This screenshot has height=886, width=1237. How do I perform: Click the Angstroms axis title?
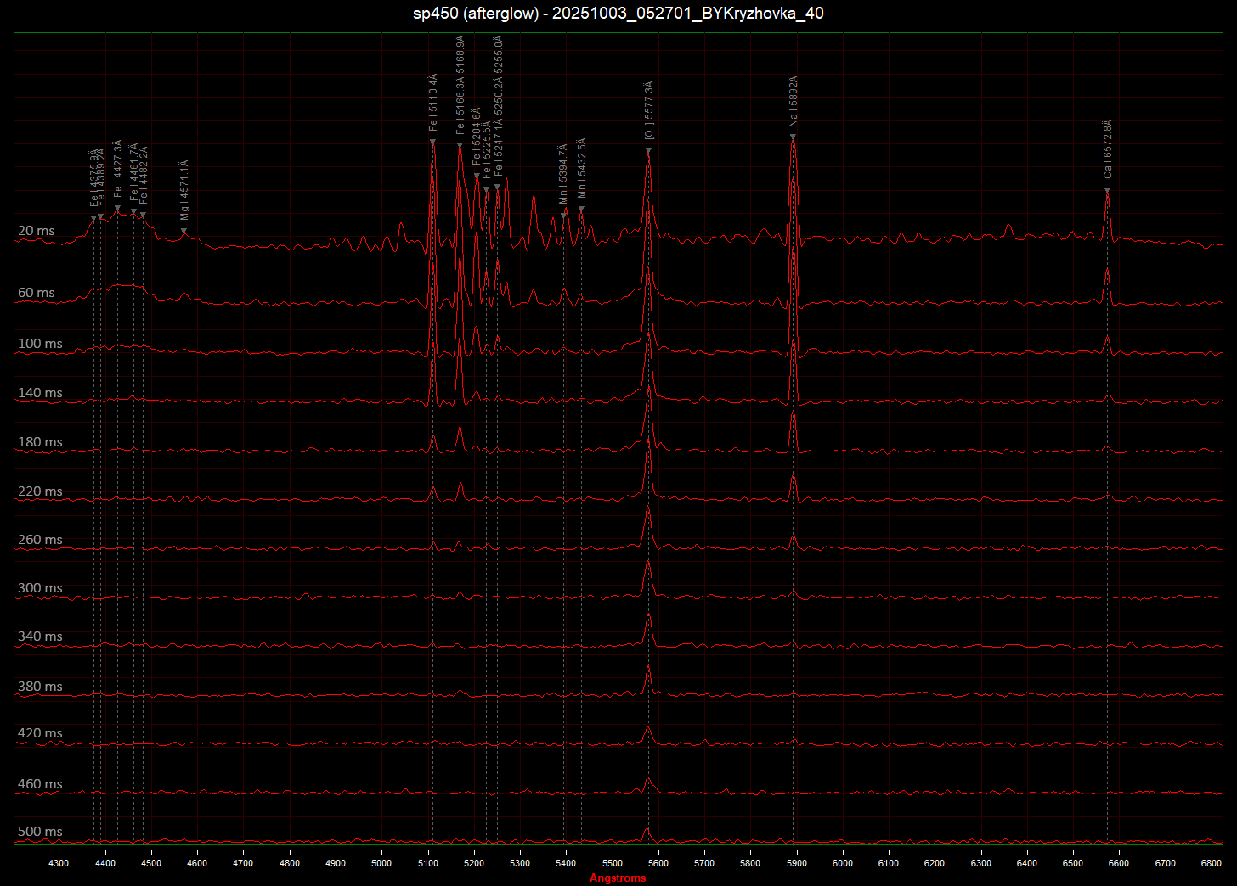pos(618,878)
